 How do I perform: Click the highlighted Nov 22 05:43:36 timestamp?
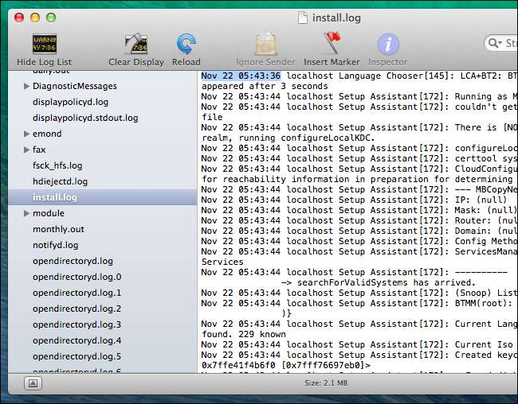[x=241, y=76]
